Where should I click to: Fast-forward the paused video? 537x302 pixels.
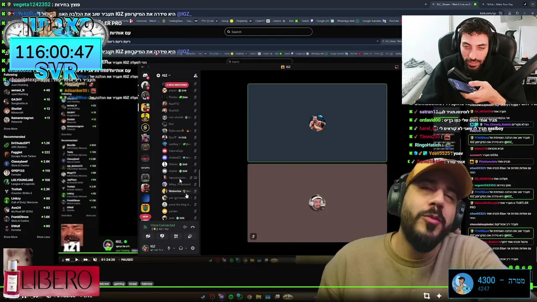tap(86, 260)
